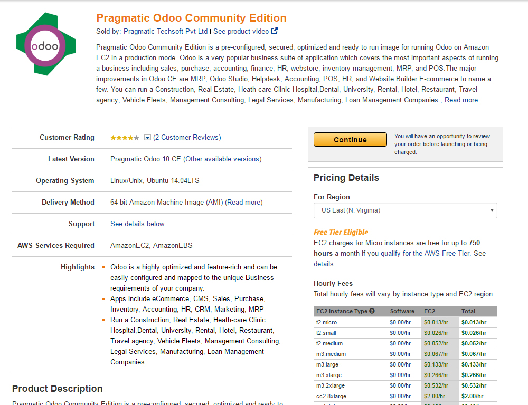
Task: Click the Free Tier Eligible heading
Action: tap(341, 232)
